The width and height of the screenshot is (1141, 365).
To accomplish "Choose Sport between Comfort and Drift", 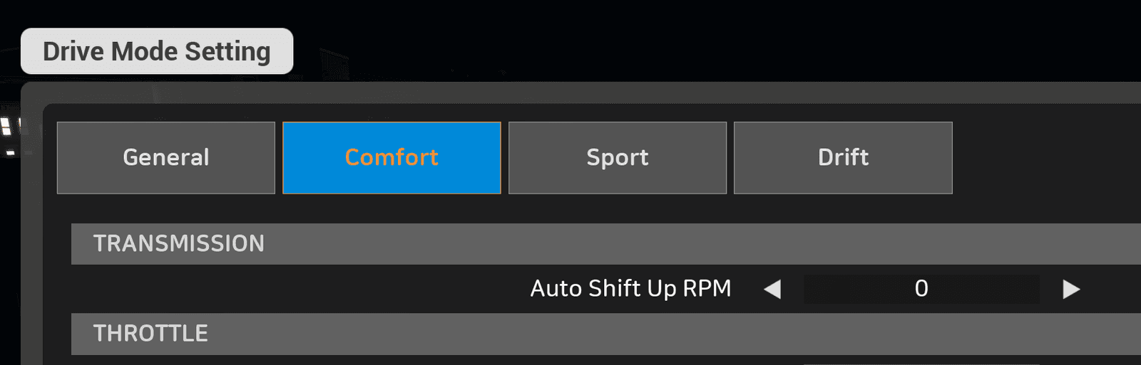I will (x=618, y=158).
